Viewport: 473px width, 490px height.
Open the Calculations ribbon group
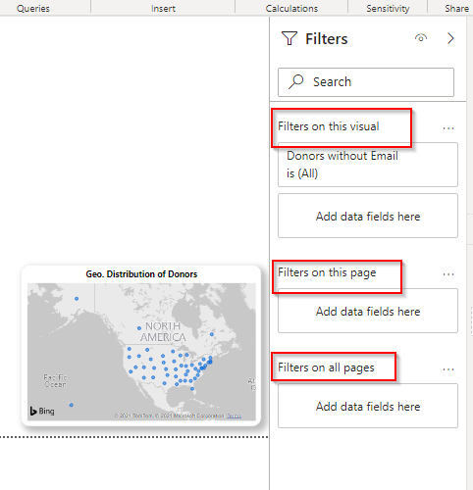[x=291, y=9]
